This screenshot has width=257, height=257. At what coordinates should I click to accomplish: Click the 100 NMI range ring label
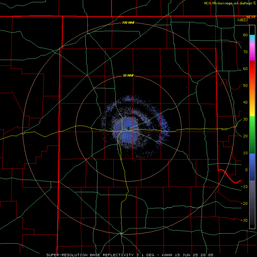128,23
